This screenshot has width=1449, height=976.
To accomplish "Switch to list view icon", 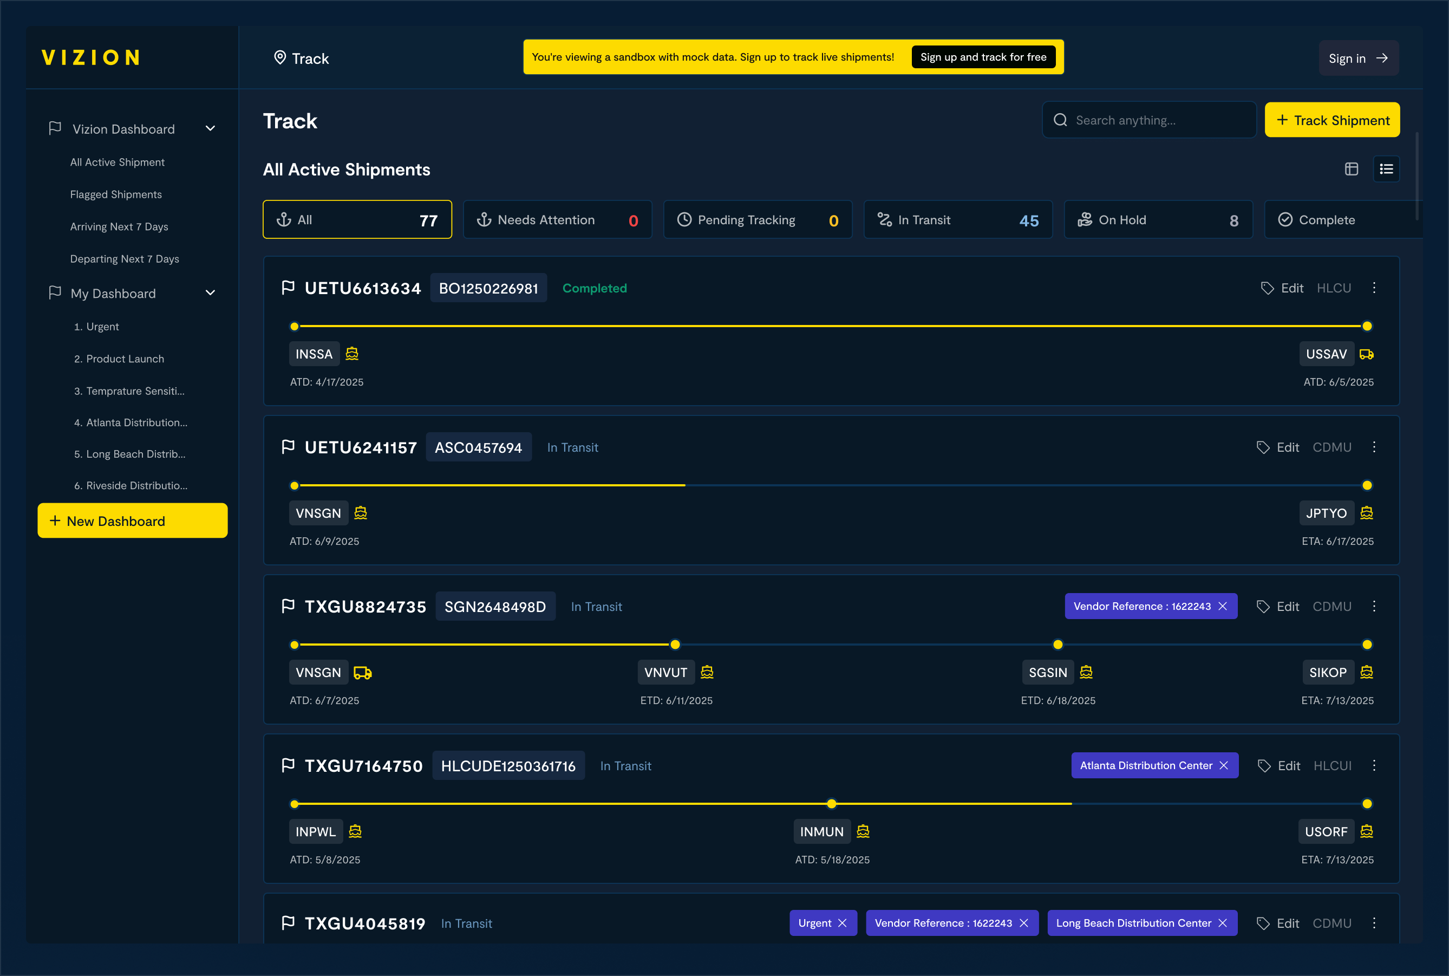I will (x=1386, y=170).
